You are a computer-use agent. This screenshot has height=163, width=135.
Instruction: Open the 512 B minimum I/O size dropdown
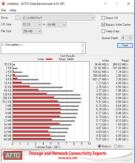click(32, 25)
